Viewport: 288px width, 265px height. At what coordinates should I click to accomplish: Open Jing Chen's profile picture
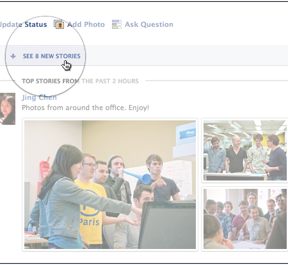(8, 109)
